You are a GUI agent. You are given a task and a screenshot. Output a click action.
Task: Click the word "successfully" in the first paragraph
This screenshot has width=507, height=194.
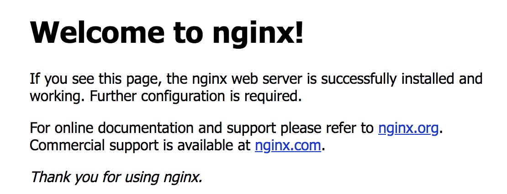[x=358, y=79]
